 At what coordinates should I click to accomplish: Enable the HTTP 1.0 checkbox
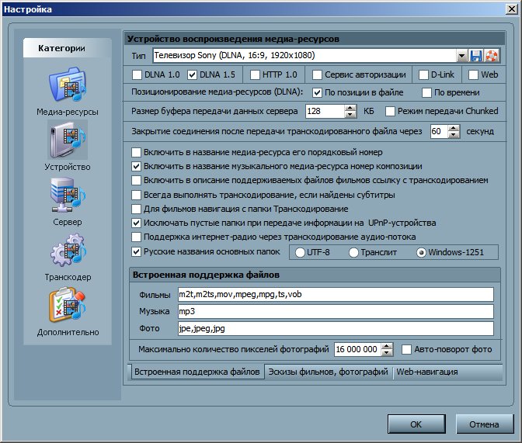coord(255,74)
